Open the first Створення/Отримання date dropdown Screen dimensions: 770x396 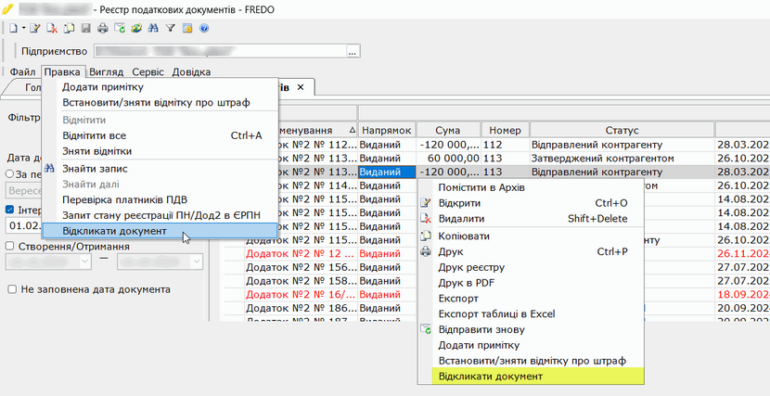click(85, 262)
